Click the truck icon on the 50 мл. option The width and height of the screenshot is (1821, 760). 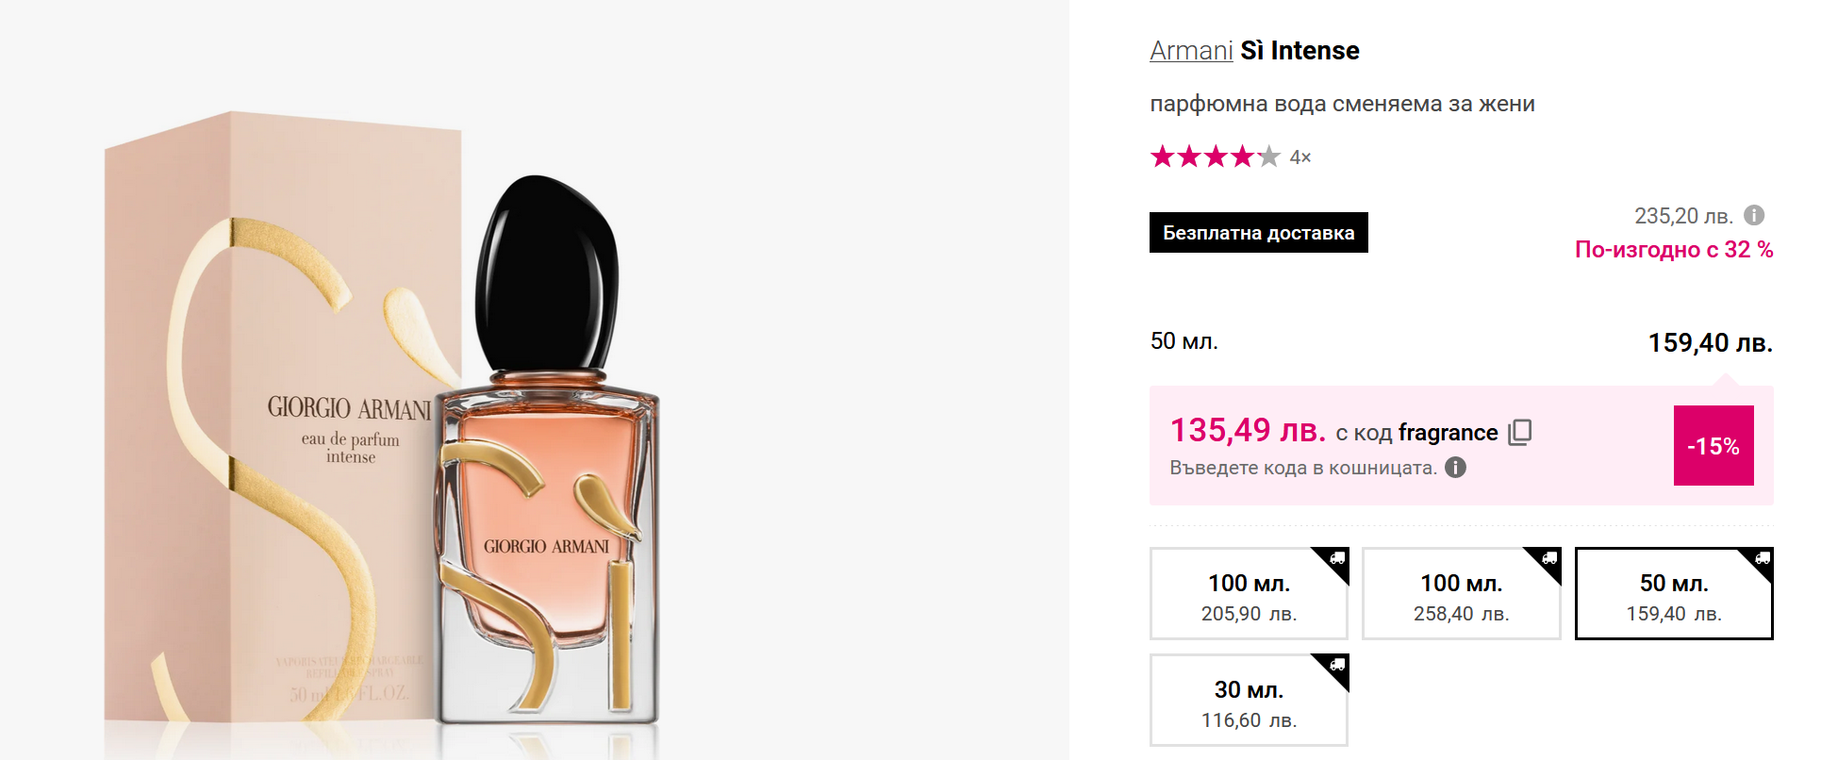pyautogui.click(x=1763, y=558)
